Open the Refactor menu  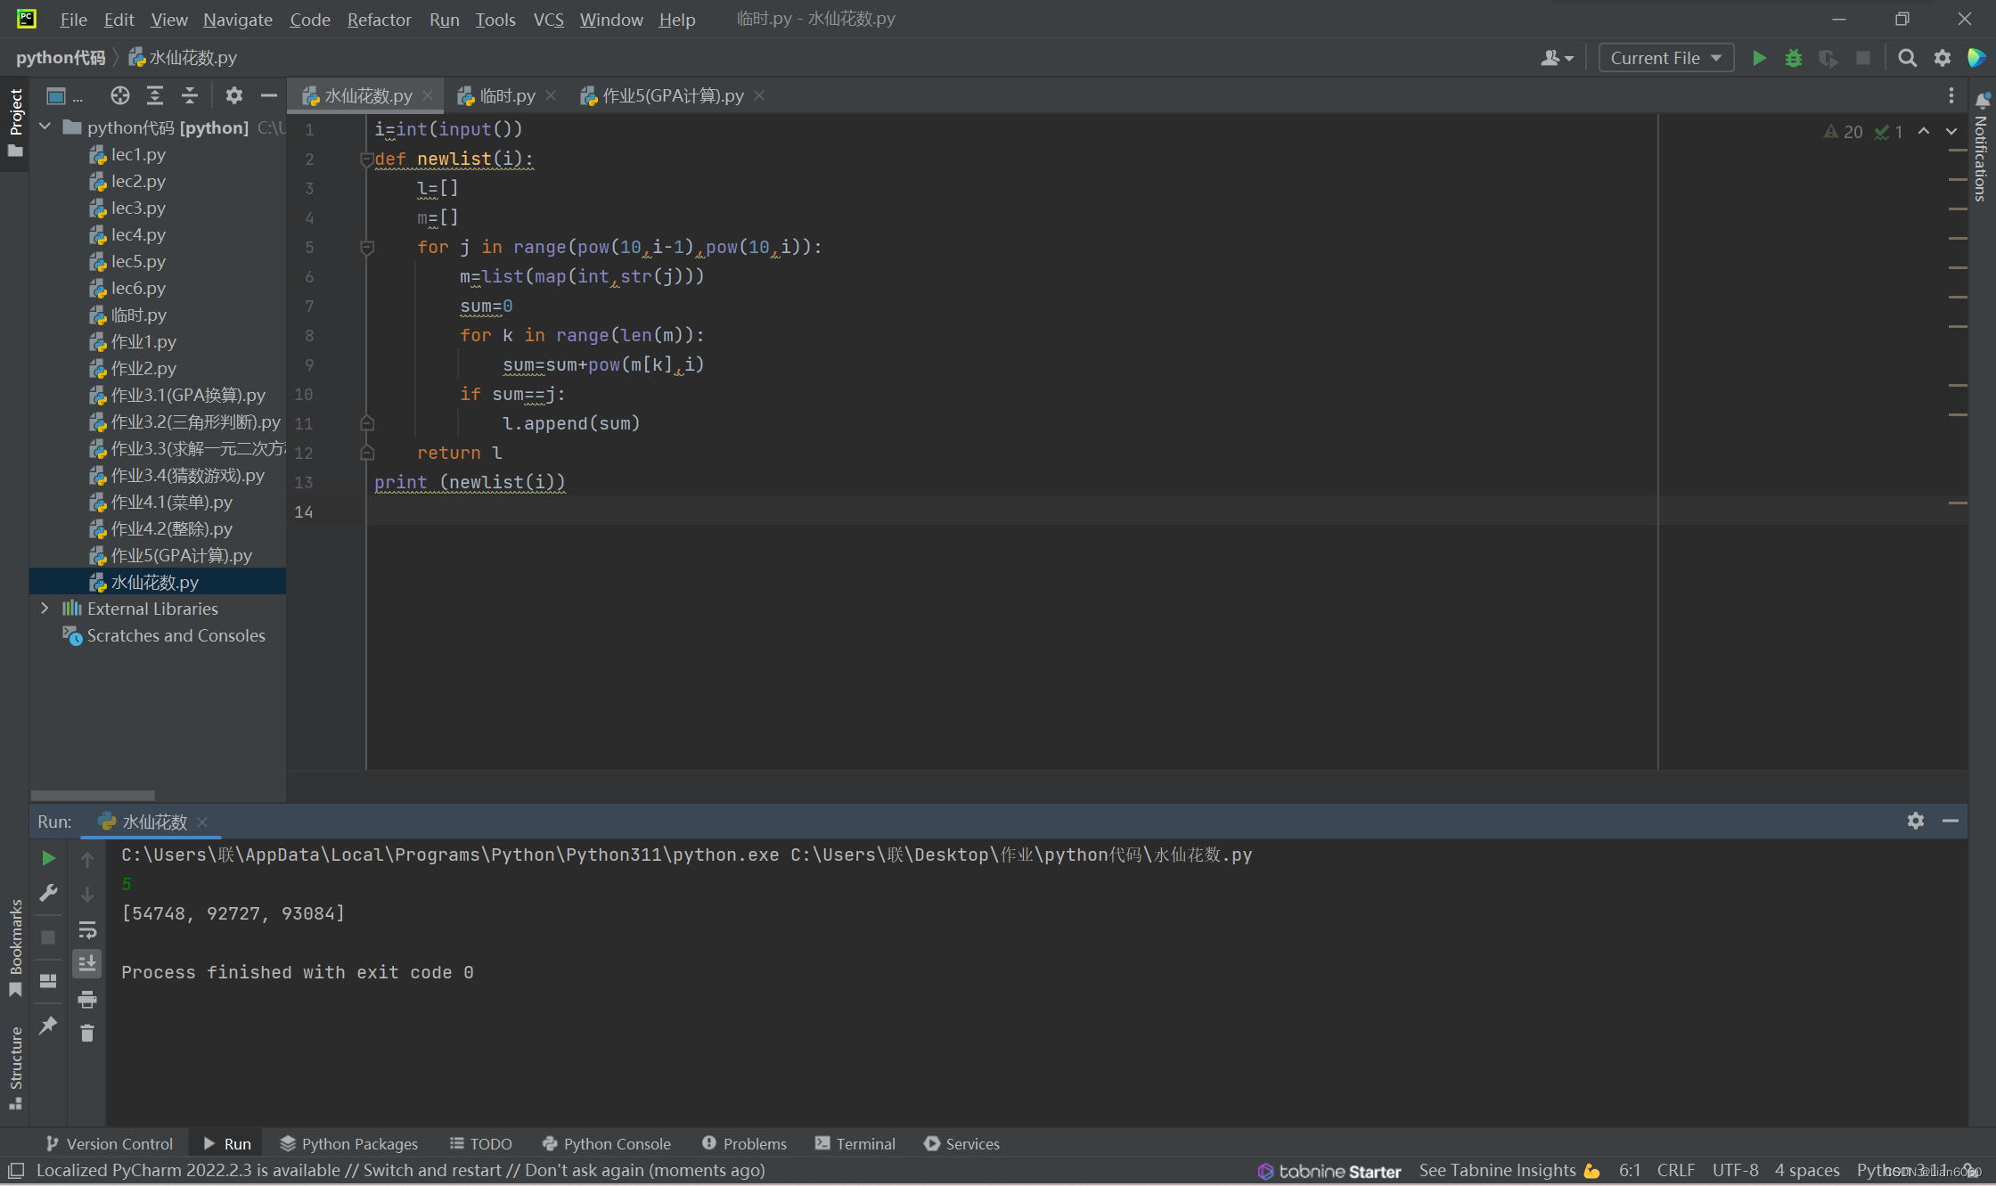[379, 19]
